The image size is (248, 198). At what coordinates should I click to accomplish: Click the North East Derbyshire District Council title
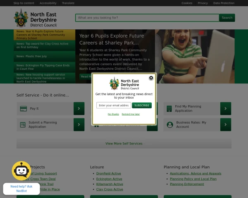(43, 19)
